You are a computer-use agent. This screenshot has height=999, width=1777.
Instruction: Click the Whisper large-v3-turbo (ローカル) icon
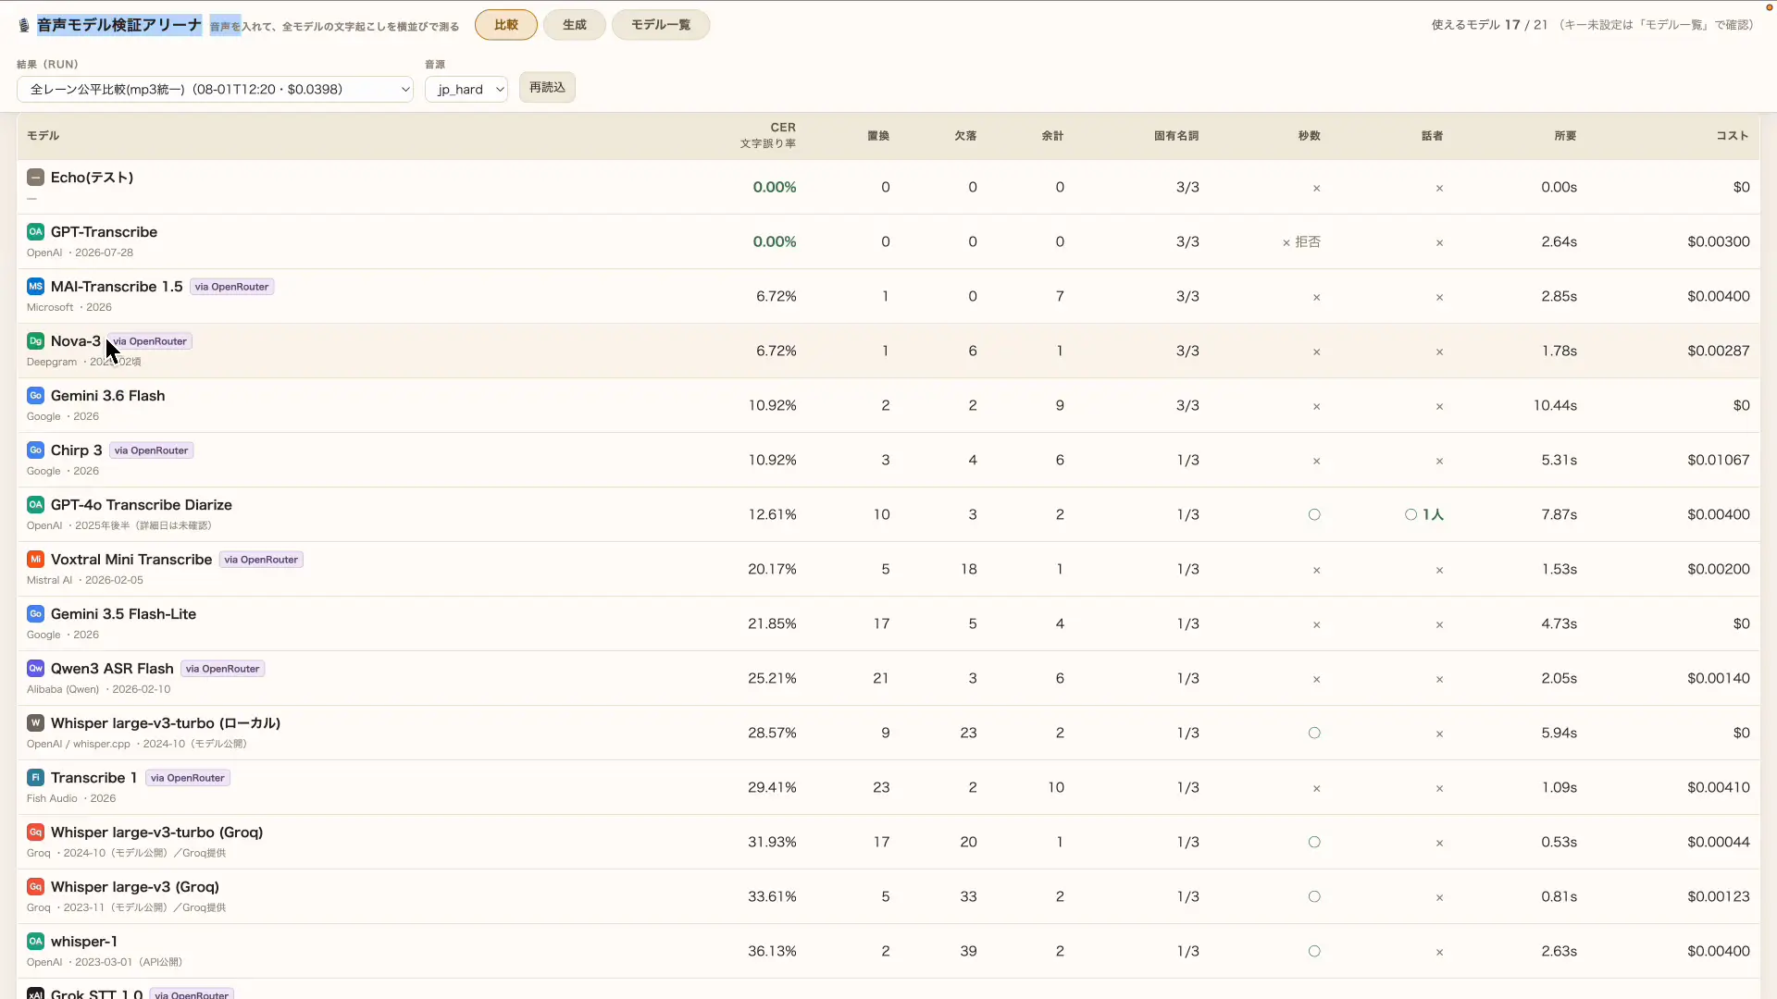(x=35, y=723)
